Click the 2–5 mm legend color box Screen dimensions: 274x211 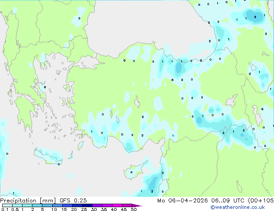pos(37,205)
